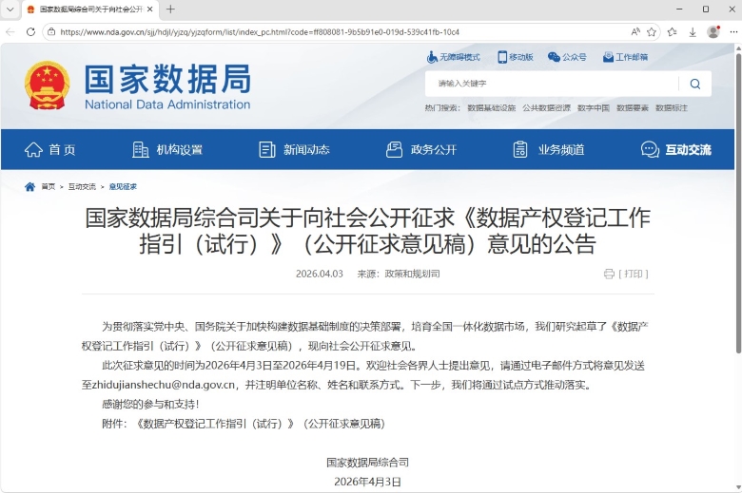Open the browser profile avatar
Viewport: 742px width, 493px height.
[x=713, y=31]
